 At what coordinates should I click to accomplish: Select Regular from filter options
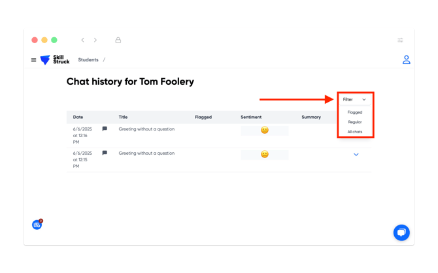click(x=355, y=122)
